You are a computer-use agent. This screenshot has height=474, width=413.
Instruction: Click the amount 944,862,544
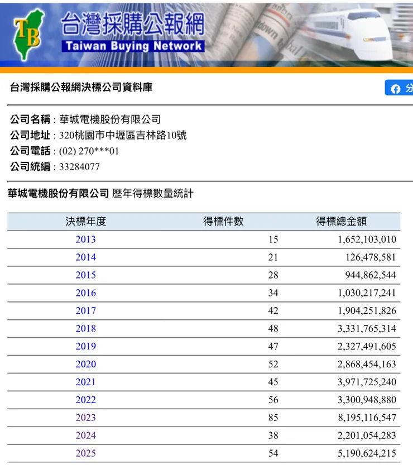pos(371,275)
